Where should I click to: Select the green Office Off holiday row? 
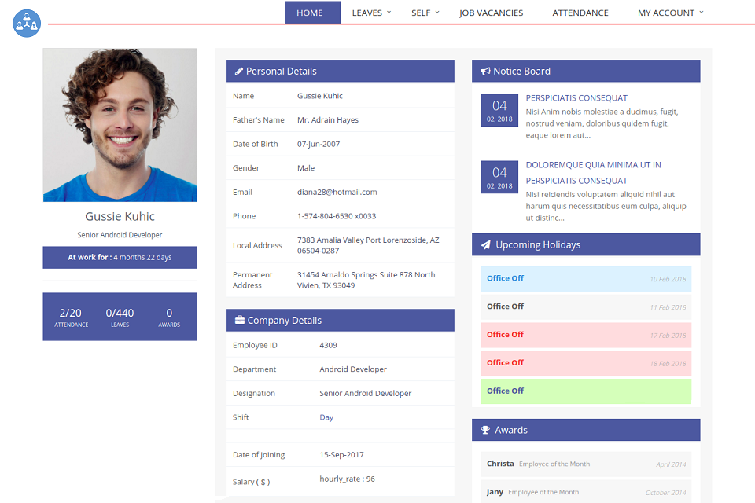[585, 391]
